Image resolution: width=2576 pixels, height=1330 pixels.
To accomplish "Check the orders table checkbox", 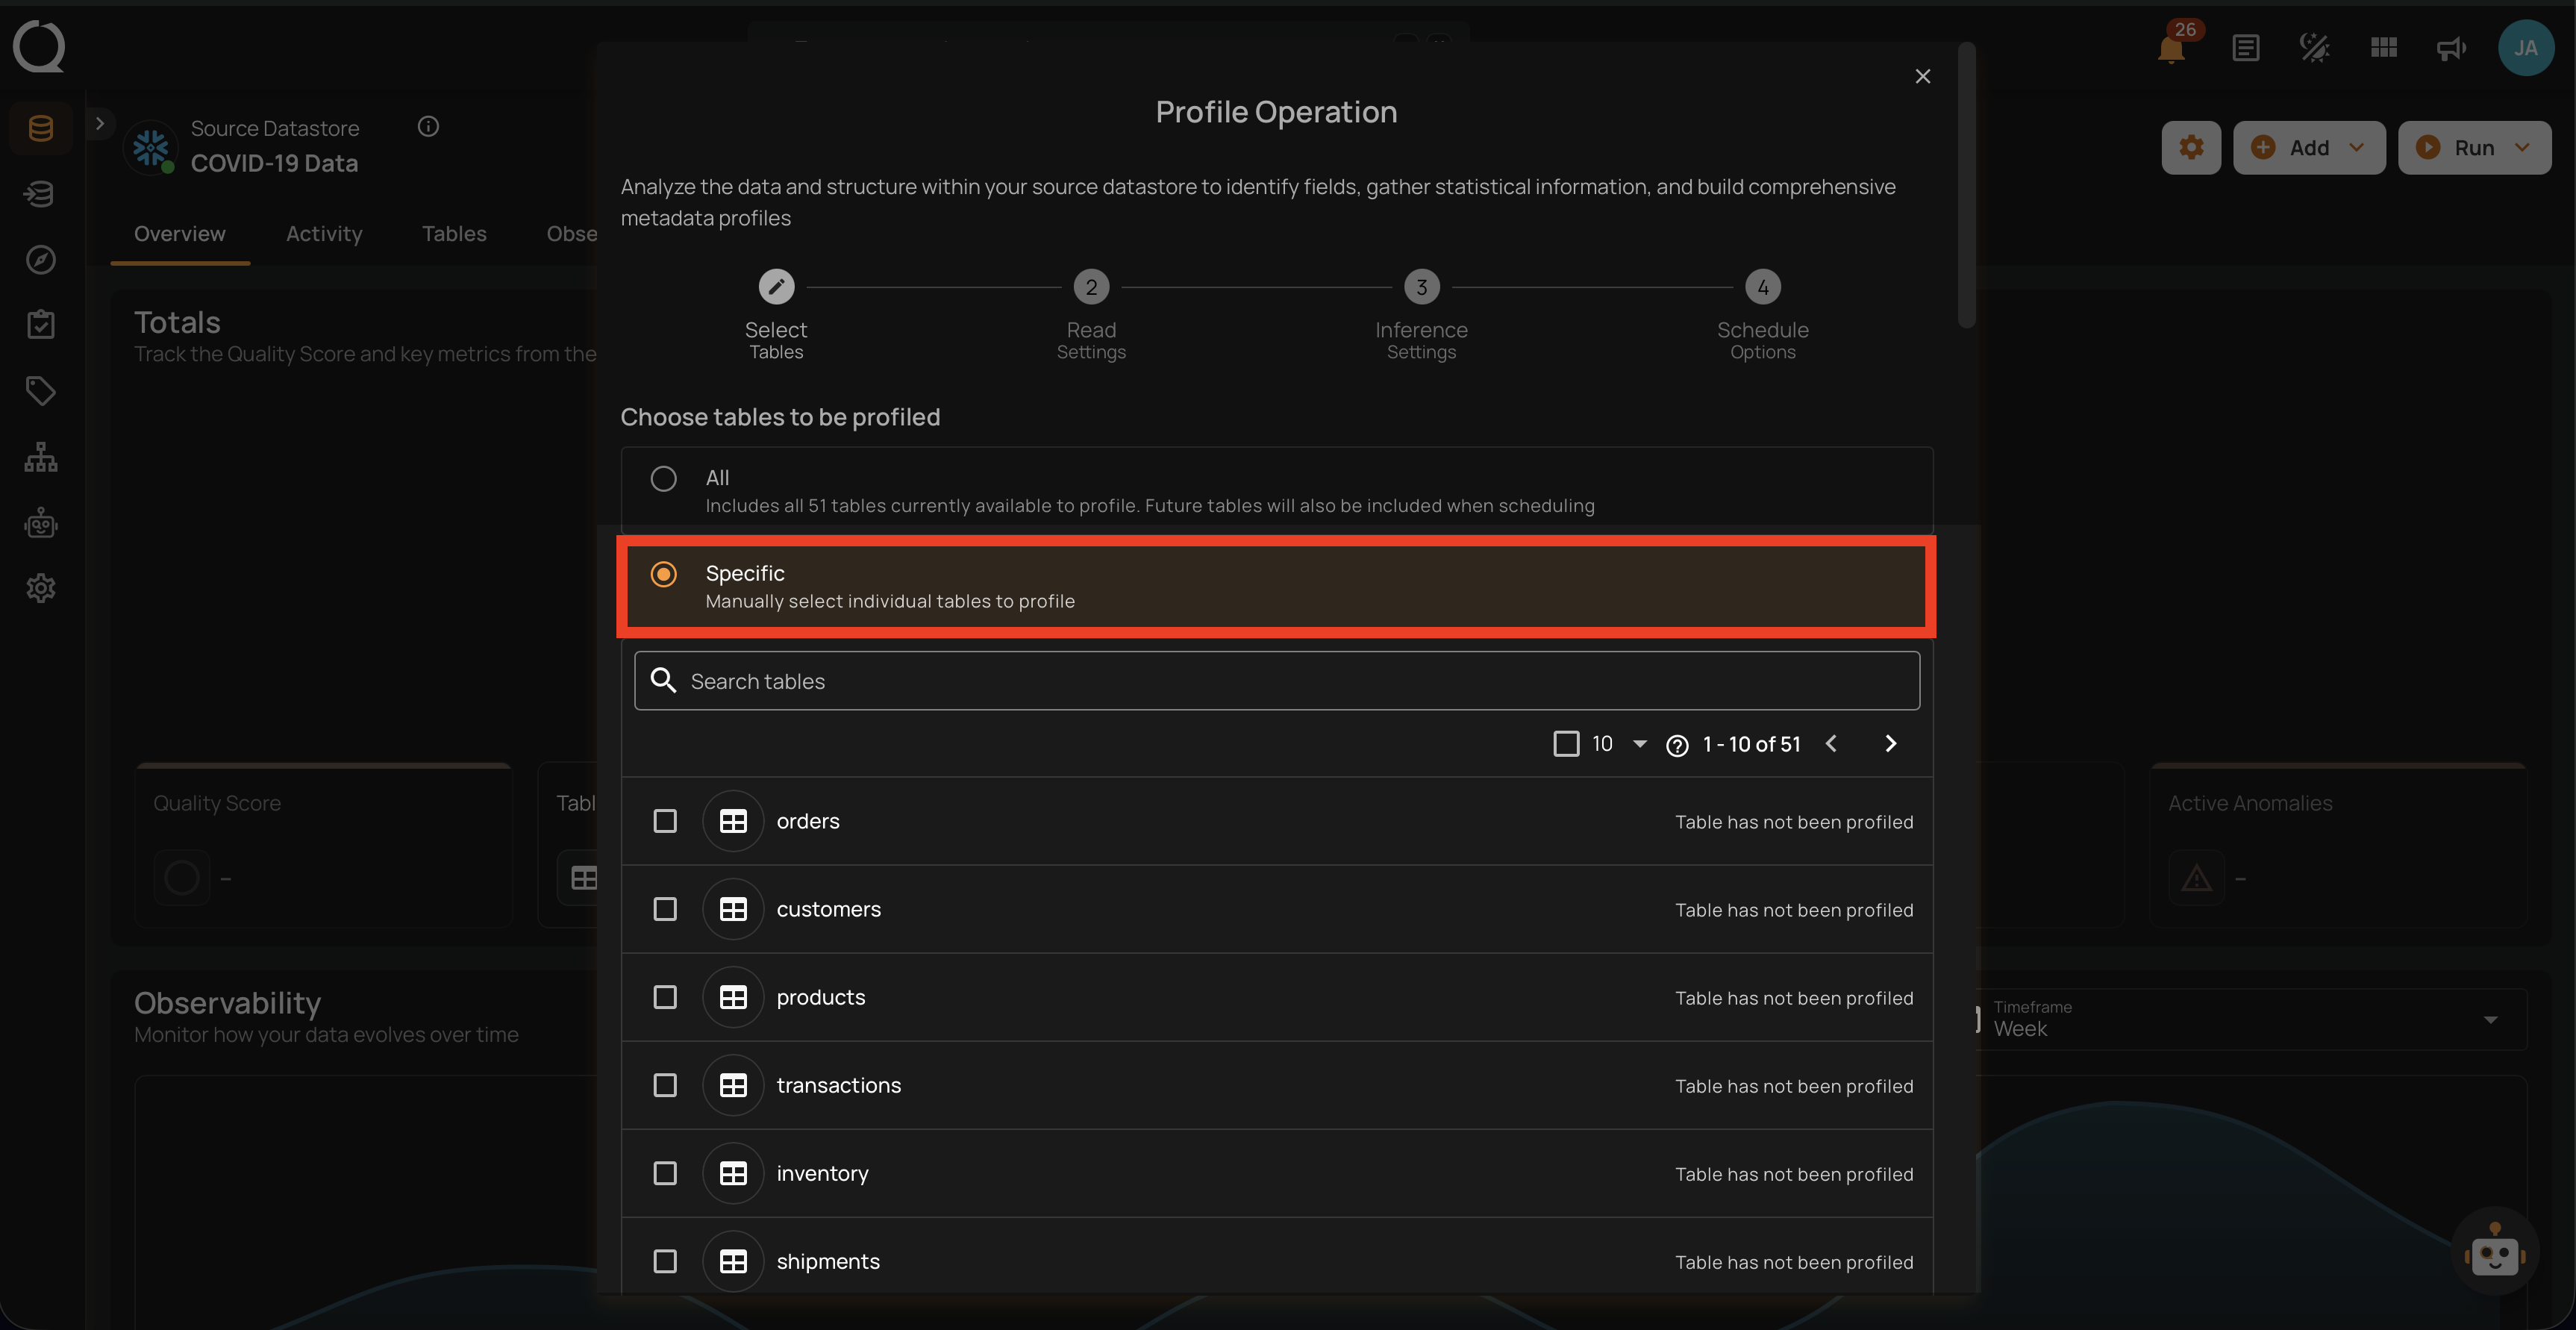I will point(665,820).
